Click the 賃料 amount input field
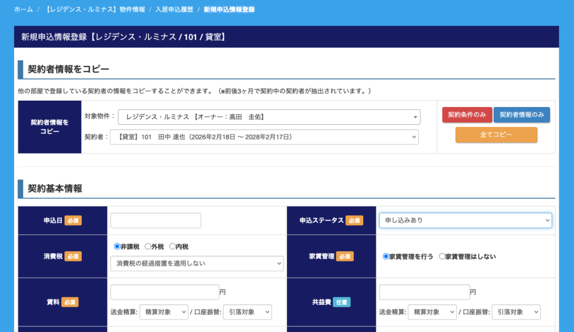 164,292
